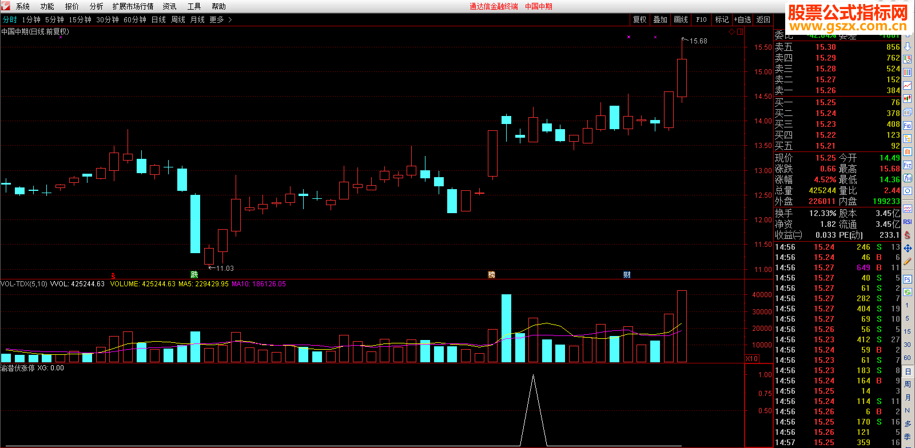Click the red diamond icon above chart

731,32
